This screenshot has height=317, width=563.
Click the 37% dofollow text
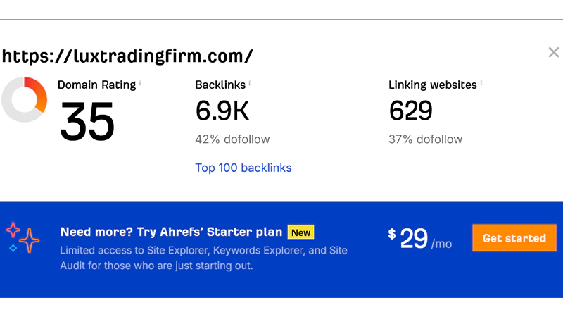425,139
